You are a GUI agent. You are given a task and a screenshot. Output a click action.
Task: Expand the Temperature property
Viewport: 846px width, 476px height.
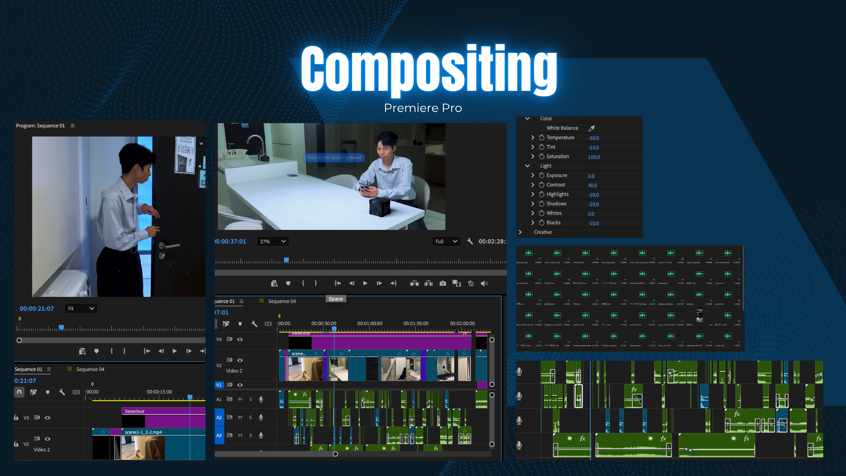533,138
